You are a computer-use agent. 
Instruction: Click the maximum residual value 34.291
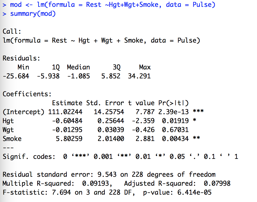tap(139, 76)
